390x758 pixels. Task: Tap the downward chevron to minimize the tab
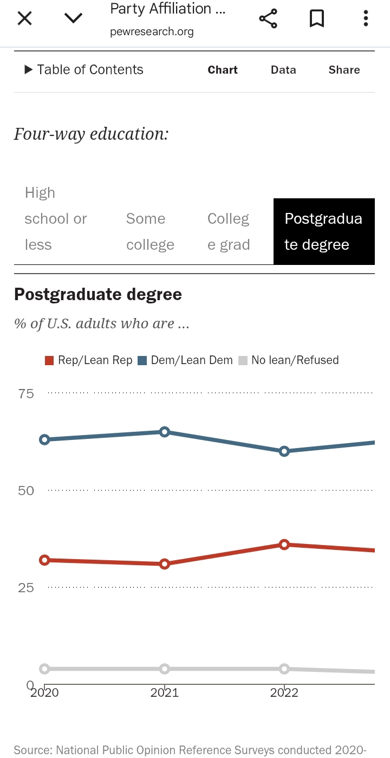click(x=73, y=19)
